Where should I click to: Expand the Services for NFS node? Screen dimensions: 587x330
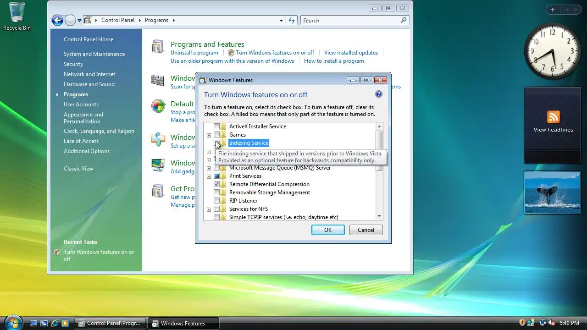(209, 209)
